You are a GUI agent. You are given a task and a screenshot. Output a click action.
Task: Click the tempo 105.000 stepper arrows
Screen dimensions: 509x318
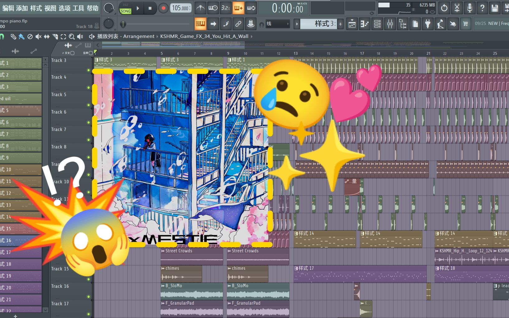[x=190, y=8]
